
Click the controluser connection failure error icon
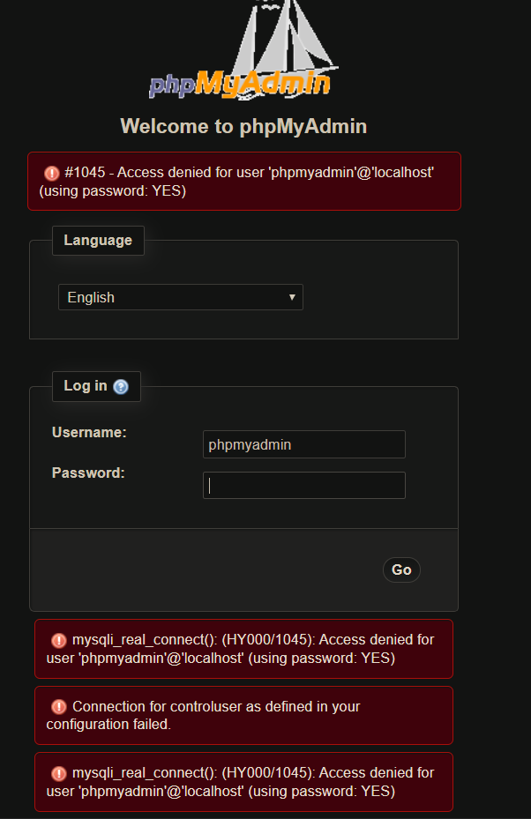point(57,705)
